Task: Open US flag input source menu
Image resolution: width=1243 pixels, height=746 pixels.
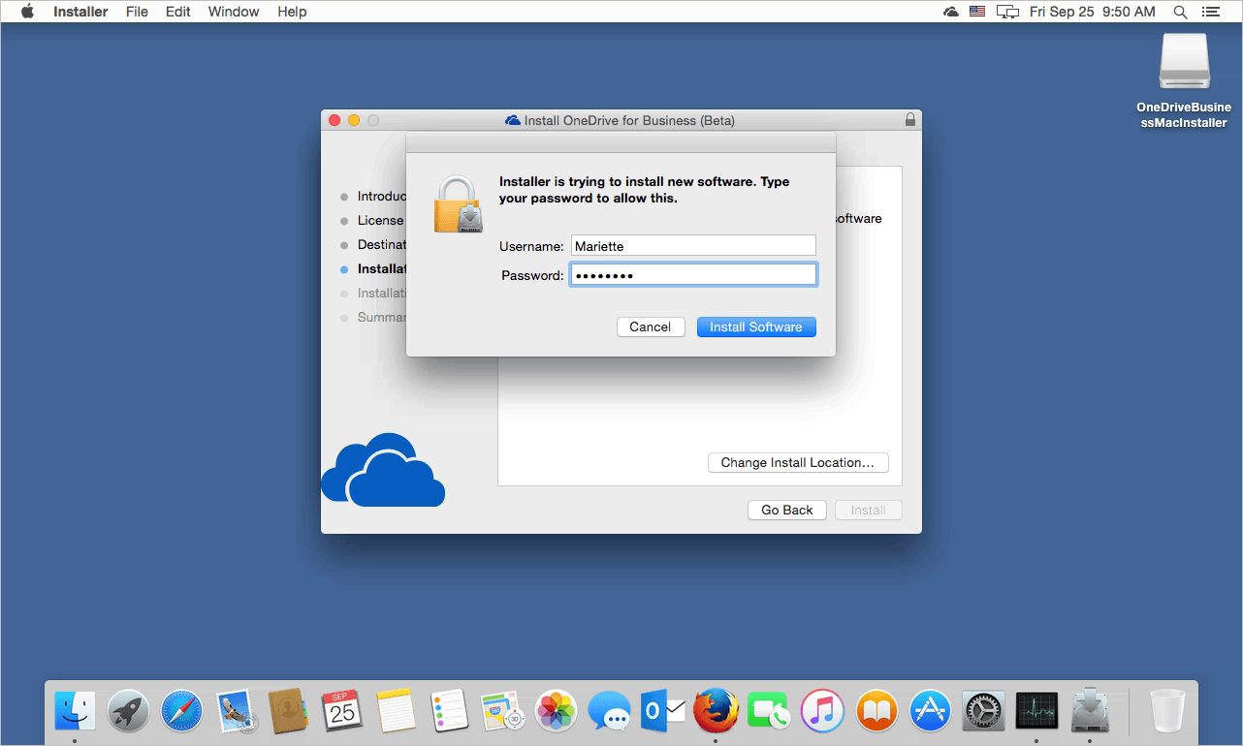Action: (x=977, y=12)
